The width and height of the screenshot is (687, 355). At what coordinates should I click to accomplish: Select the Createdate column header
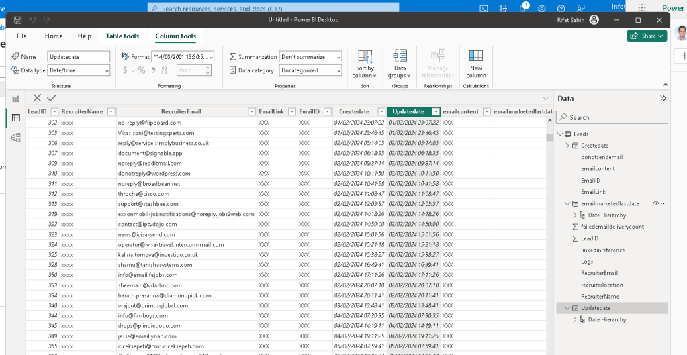tap(355, 111)
